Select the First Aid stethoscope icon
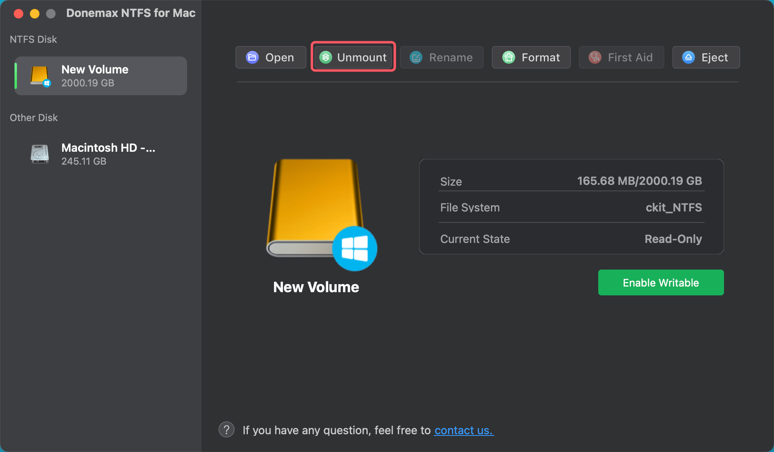Viewport: 774px width, 452px height. pyautogui.click(x=594, y=57)
